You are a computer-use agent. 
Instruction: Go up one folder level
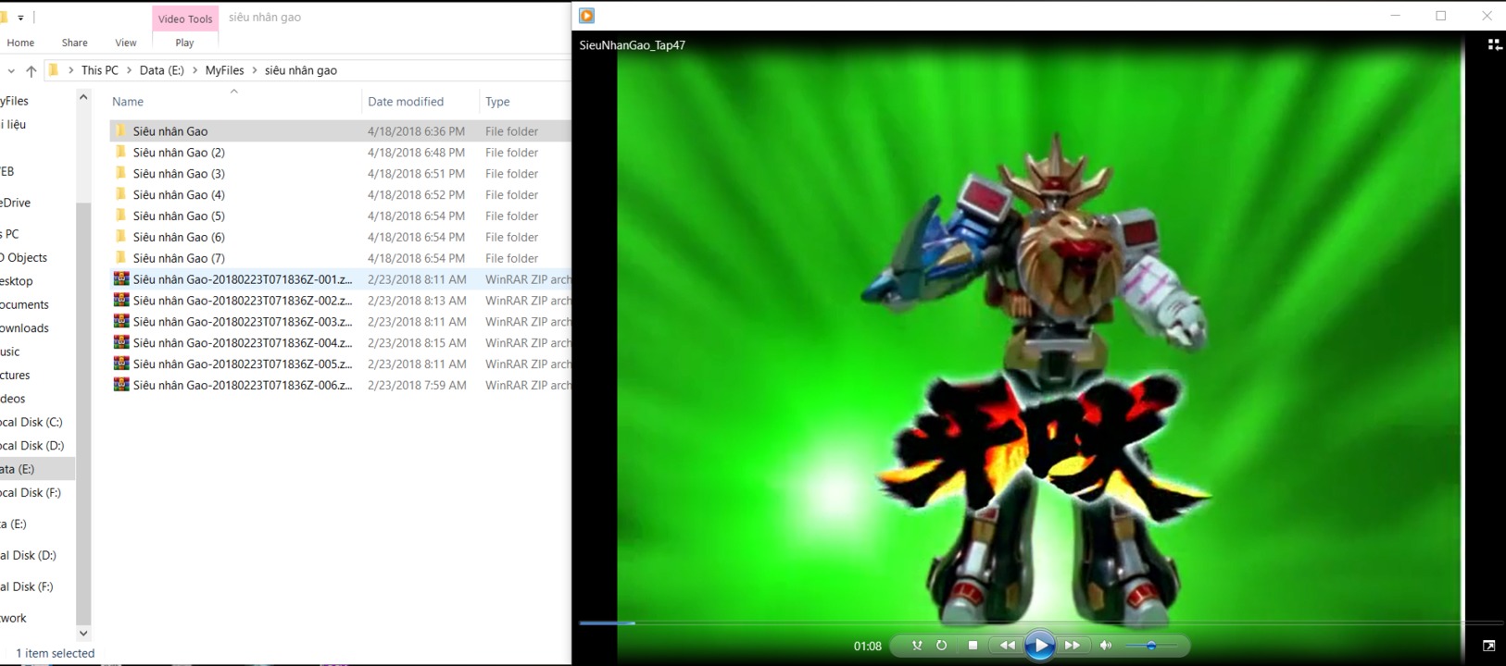click(x=31, y=70)
